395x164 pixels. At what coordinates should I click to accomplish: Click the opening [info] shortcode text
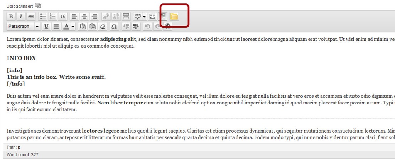(15, 70)
